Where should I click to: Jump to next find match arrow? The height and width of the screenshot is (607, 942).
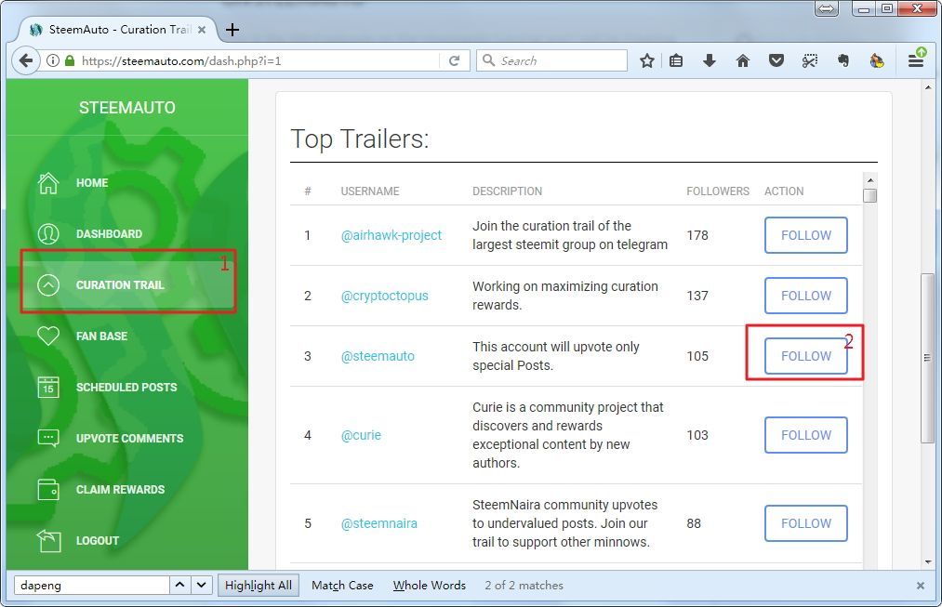(203, 586)
